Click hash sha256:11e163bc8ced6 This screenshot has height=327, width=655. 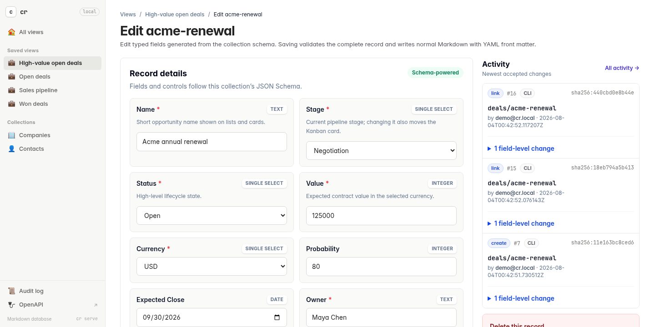[x=603, y=243]
